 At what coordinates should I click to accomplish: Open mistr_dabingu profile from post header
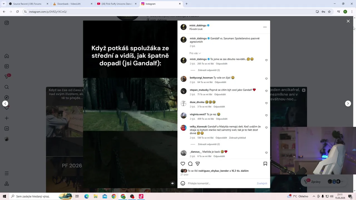[x=198, y=25]
